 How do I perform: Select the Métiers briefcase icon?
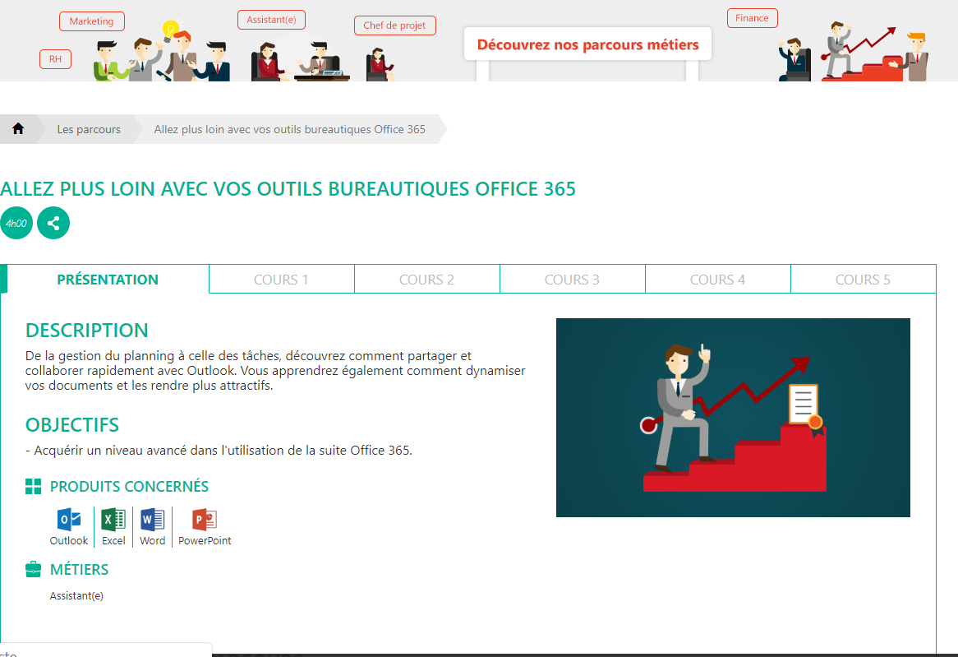click(33, 570)
